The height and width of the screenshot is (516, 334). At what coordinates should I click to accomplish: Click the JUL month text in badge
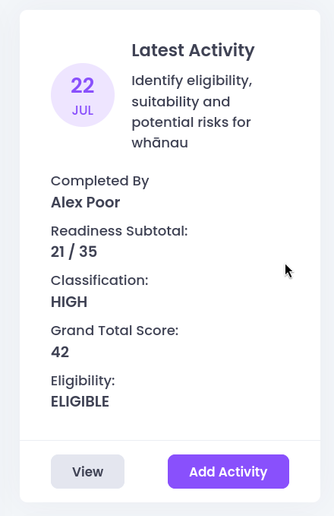point(83,110)
